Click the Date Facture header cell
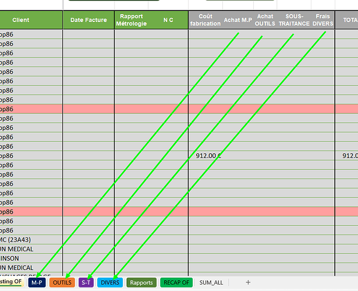Viewport: 358px width, 291px height. 88,20
